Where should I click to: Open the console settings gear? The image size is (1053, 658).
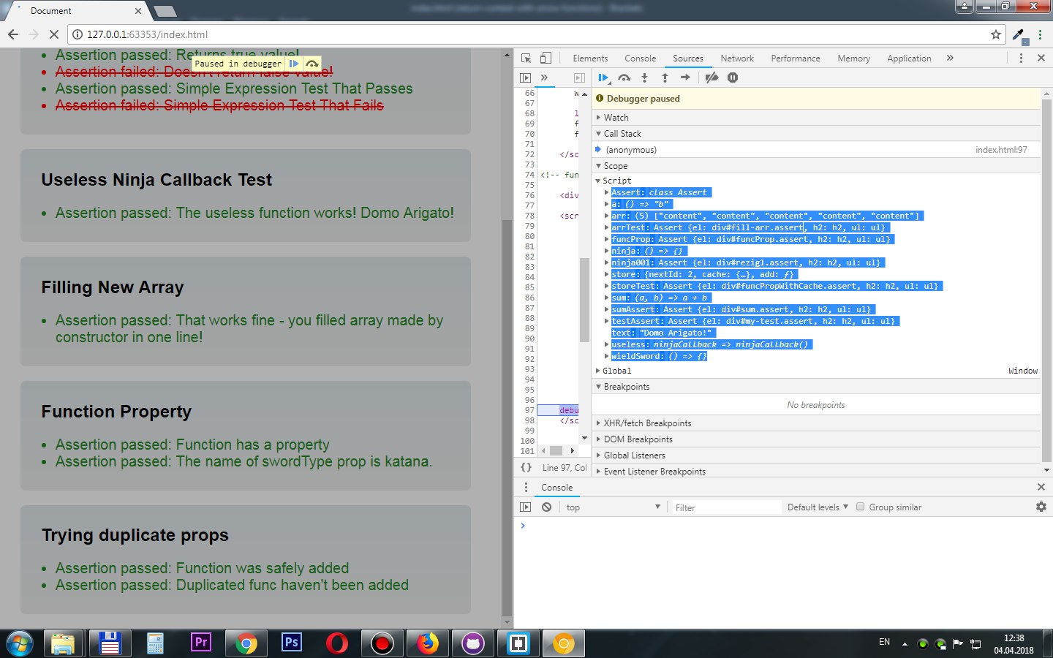(x=1041, y=507)
